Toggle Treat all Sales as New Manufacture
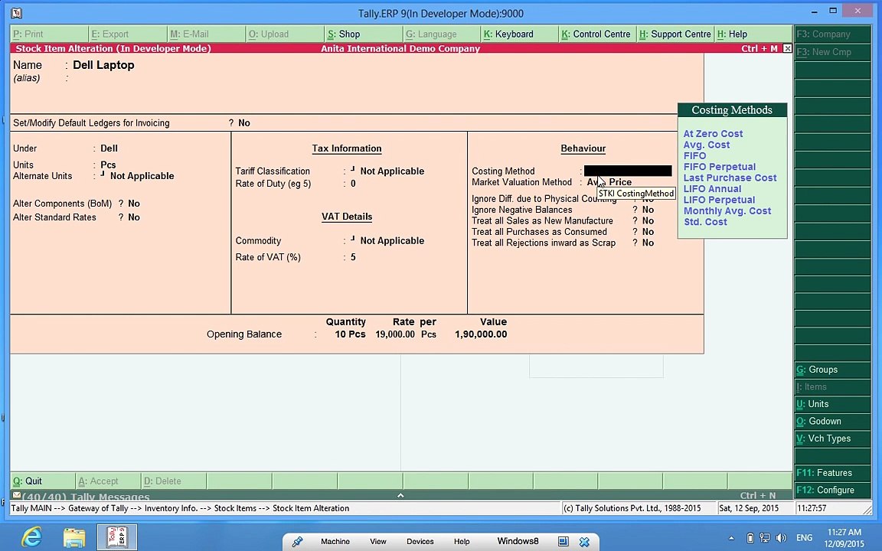The image size is (882, 551). pos(648,221)
